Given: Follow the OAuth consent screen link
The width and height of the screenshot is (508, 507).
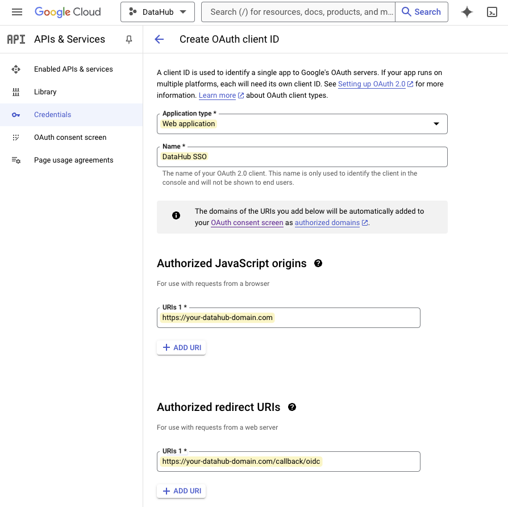Looking at the screenshot, I should (247, 223).
